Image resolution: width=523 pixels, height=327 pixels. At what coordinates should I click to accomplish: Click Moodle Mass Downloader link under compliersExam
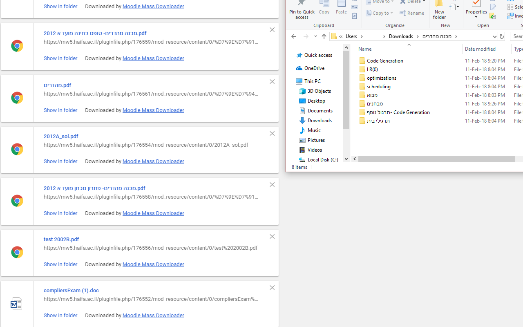pos(153,316)
